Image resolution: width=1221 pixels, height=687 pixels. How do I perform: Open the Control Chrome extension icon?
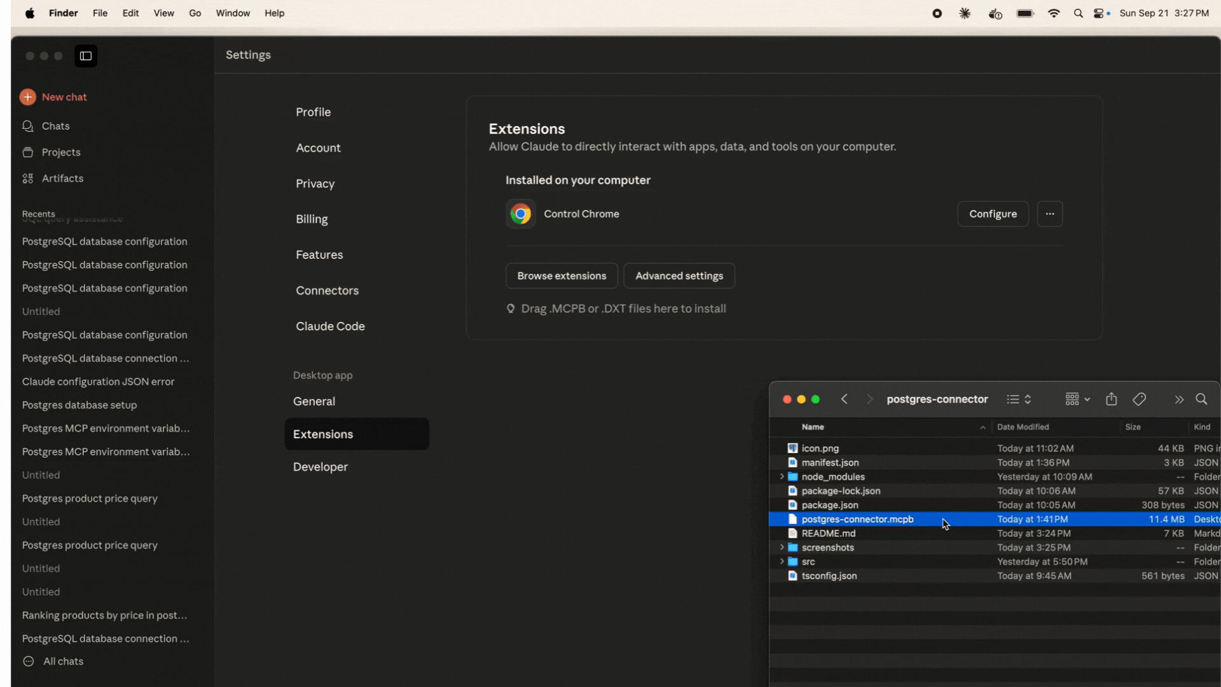tap(520, 214)
